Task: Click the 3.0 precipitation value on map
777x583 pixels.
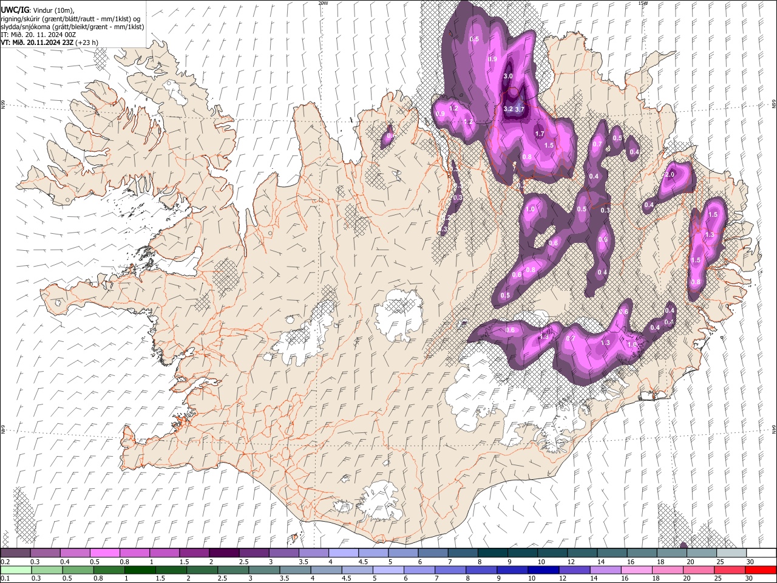Action: click(509, 76)
